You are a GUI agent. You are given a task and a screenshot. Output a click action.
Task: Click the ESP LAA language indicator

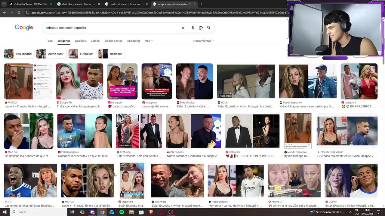tap(356, 212)
